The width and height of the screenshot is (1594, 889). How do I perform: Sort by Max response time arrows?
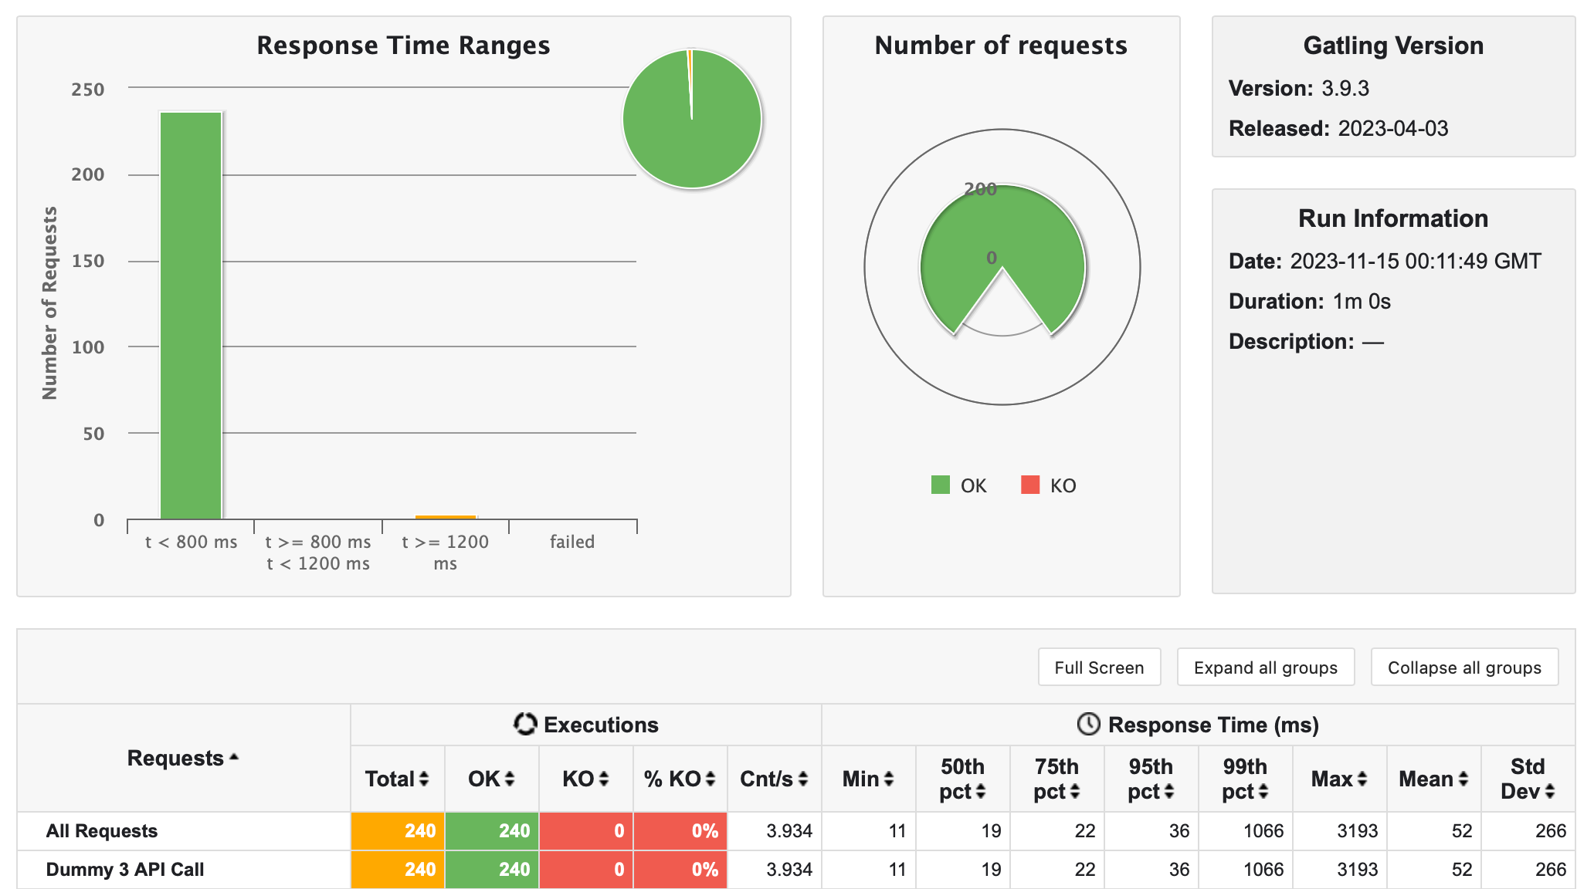tap(1362, 779)
